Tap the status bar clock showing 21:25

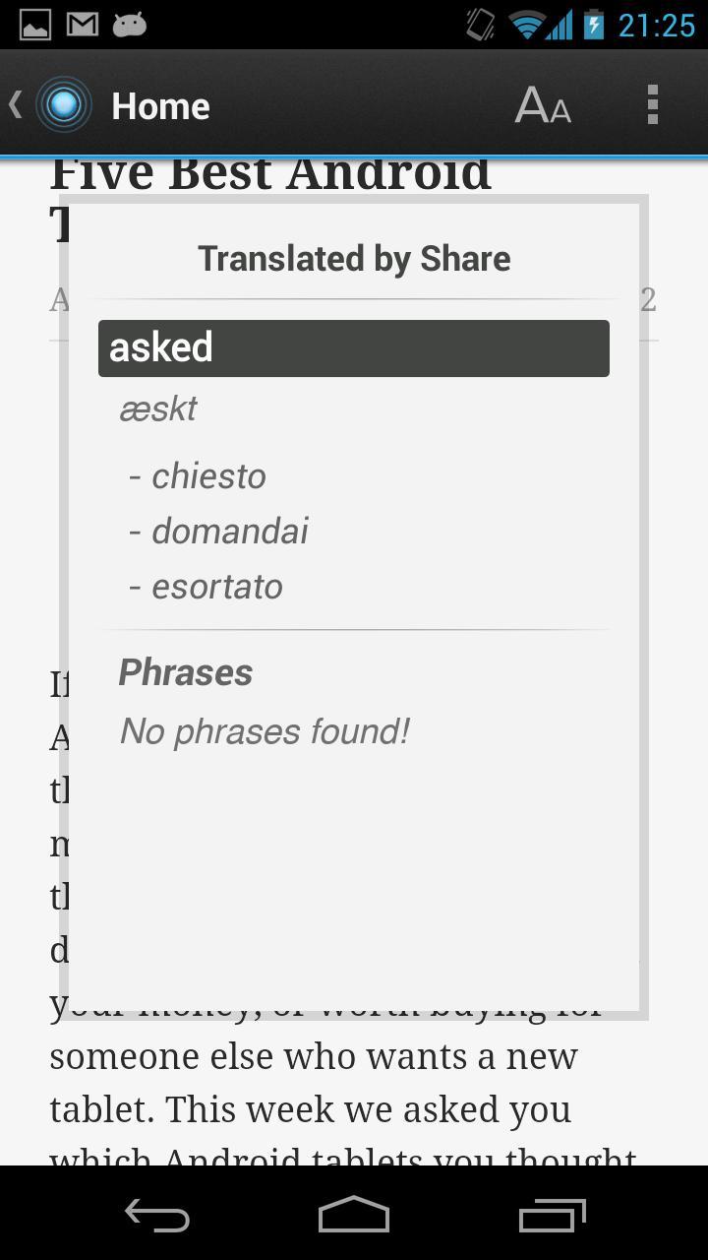tap(656, 25)
